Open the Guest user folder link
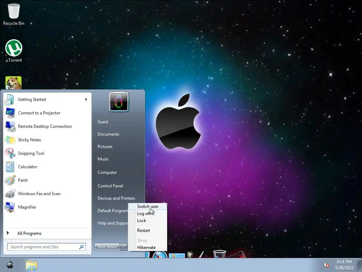This screenshot has height=272, width=362. point(103,122)
